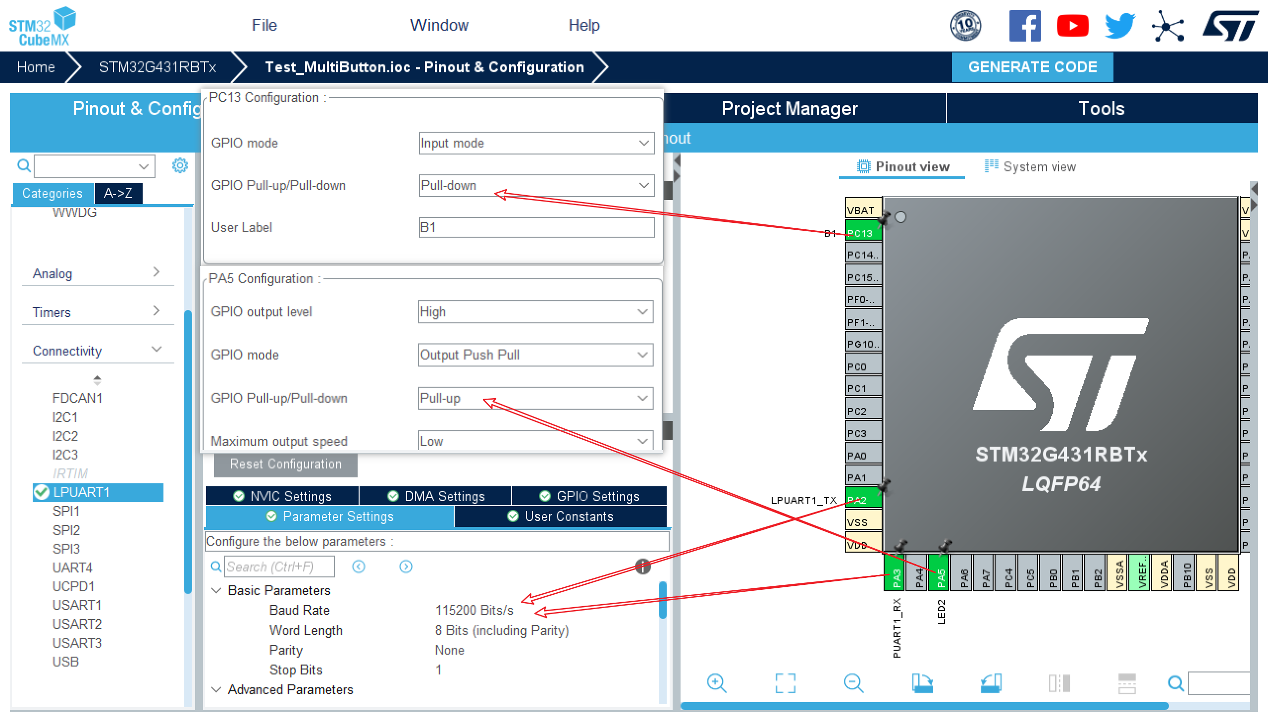Viewport: 1268px width, 722px height.
Task: Open User Constants tab
Action: tap(560, 516)
